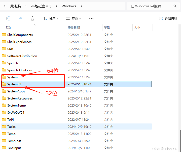
Task: Click the System32 folder name
Action: tap(14, 84)
